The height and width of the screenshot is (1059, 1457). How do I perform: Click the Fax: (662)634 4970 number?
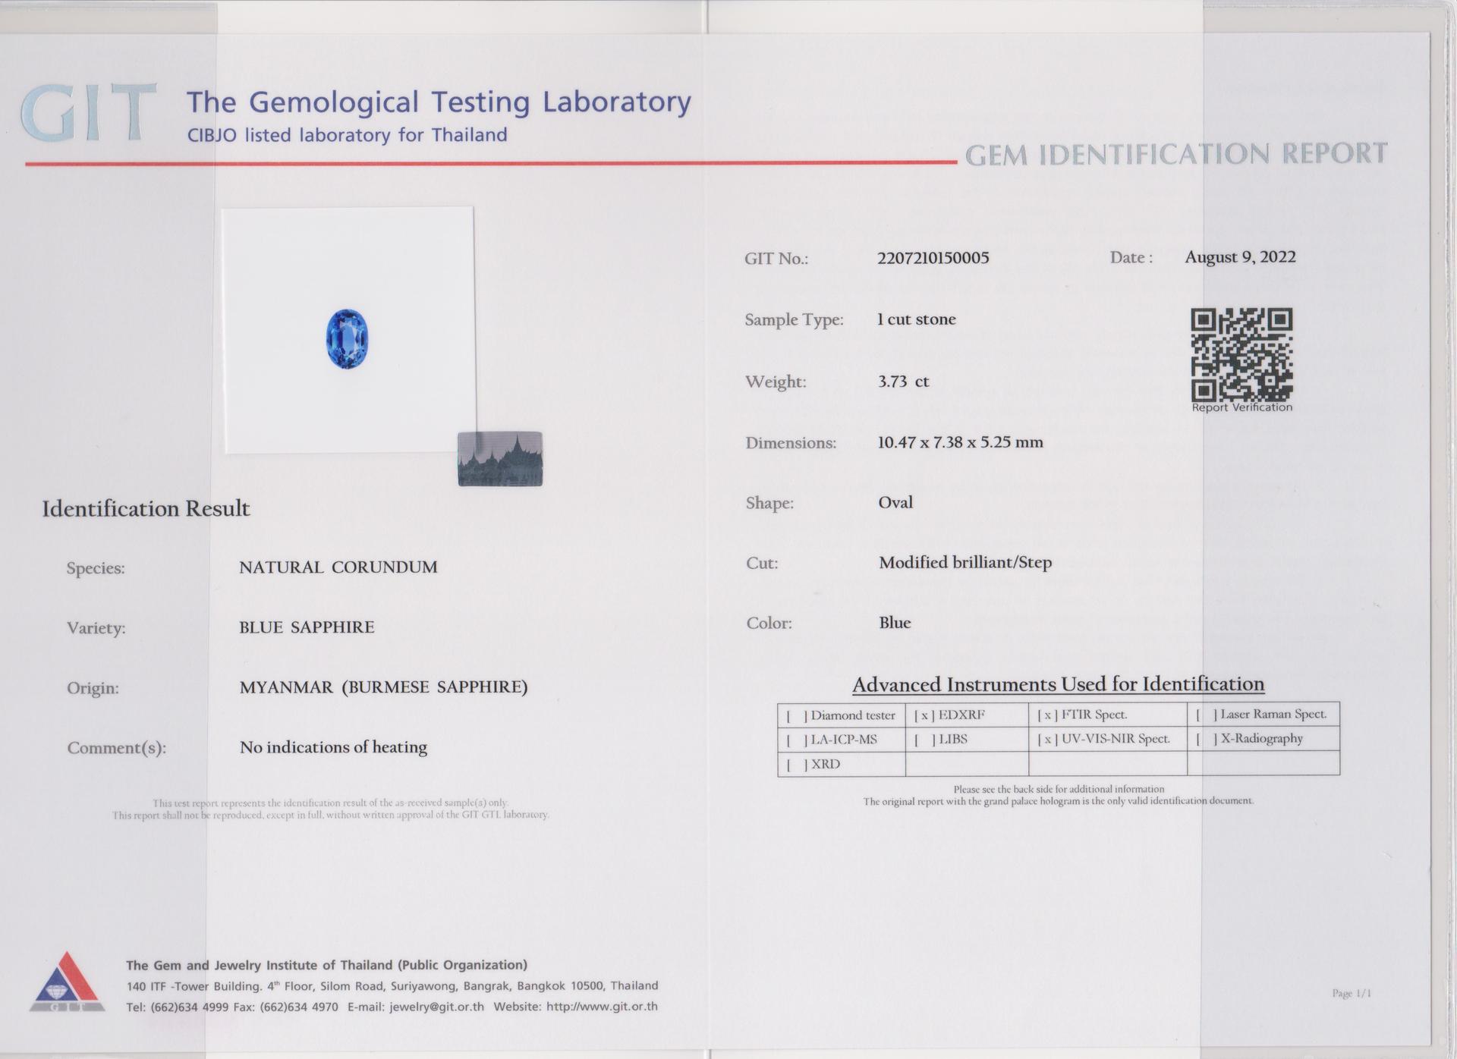[x=285, y=1007]
